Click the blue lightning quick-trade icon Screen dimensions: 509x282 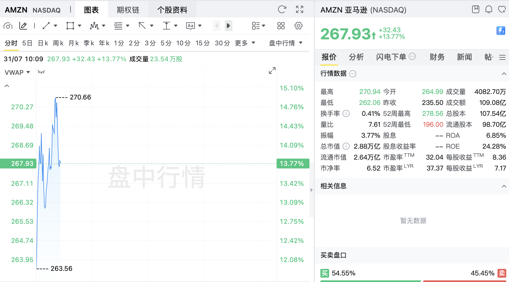(x=501, y=31)
